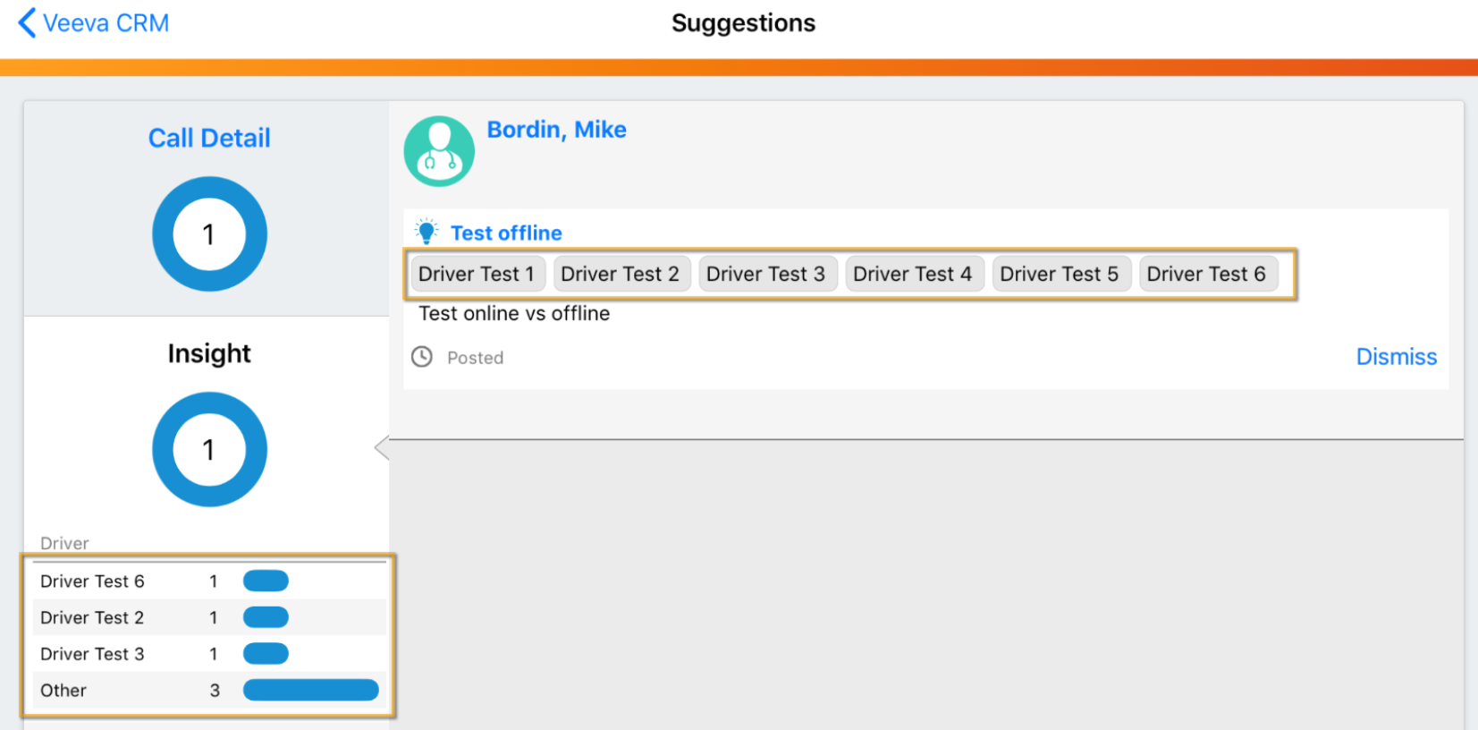Select the Insight tab
The width and height of the screenshot is (1478, 730).
[x=209, y=353]
